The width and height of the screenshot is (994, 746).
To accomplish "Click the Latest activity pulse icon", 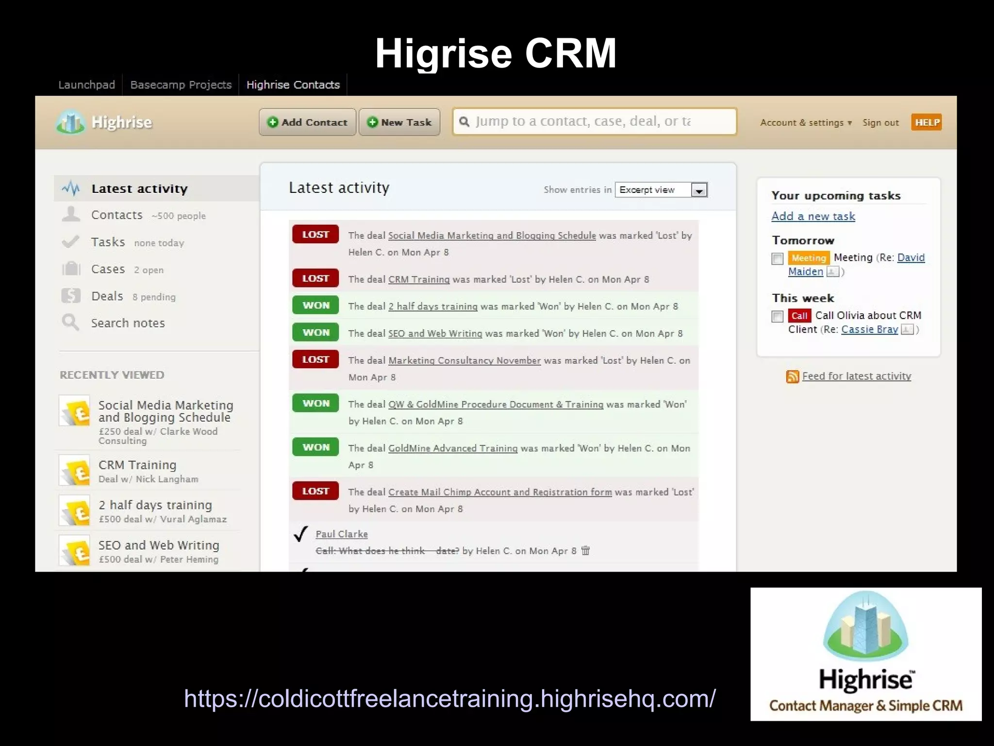I will pos(71,188).
